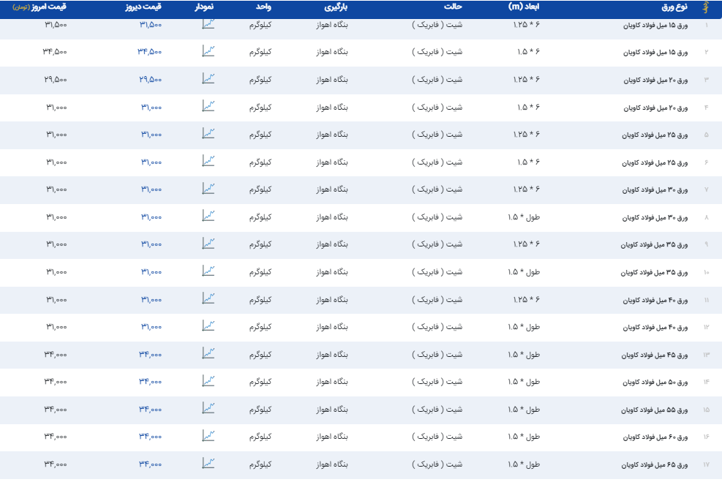Open chart for 45 mil Kavian sheet
Viewport: 722px width, 482px height.
[x=208, y=353]
